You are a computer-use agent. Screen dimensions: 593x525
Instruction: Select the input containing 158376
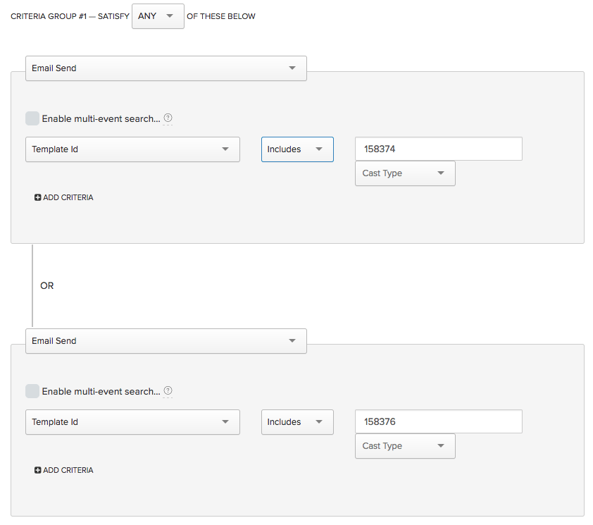tap(438, 421)
